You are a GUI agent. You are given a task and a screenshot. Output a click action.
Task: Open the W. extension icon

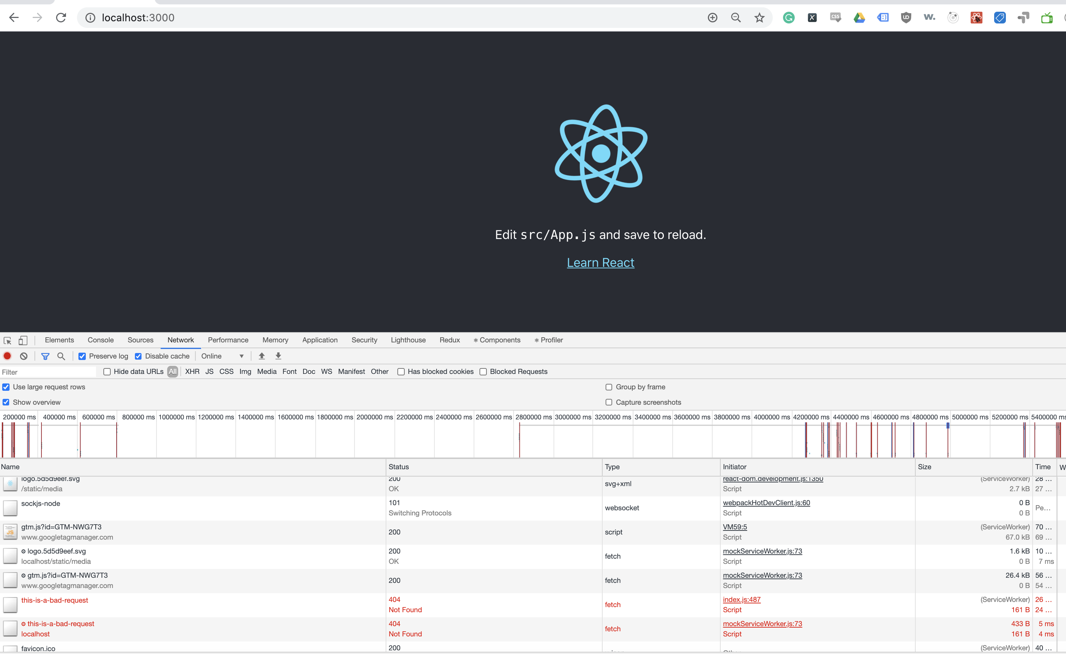[x=929, y=18]
